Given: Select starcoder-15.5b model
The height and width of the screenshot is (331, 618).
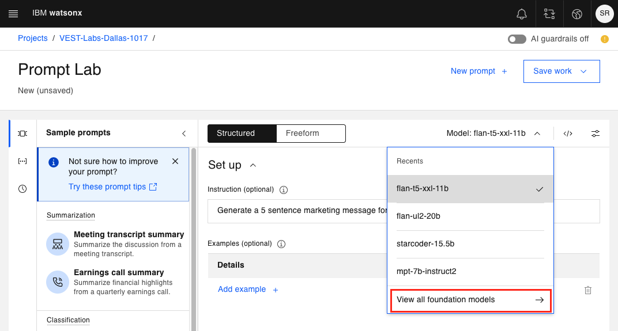Looking at the screenshot, I should coord(470,244).
